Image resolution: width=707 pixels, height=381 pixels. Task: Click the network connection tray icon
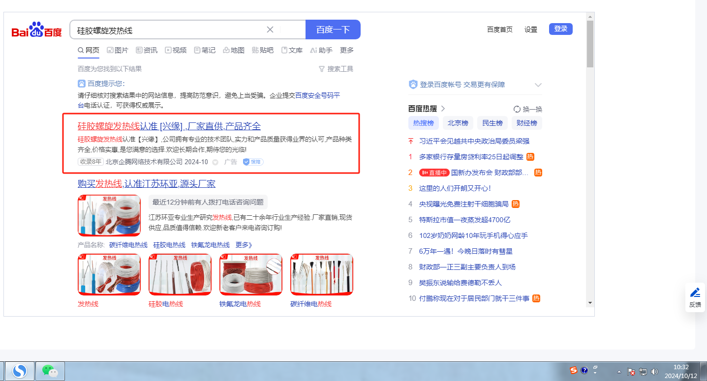(x=644, y=372)
